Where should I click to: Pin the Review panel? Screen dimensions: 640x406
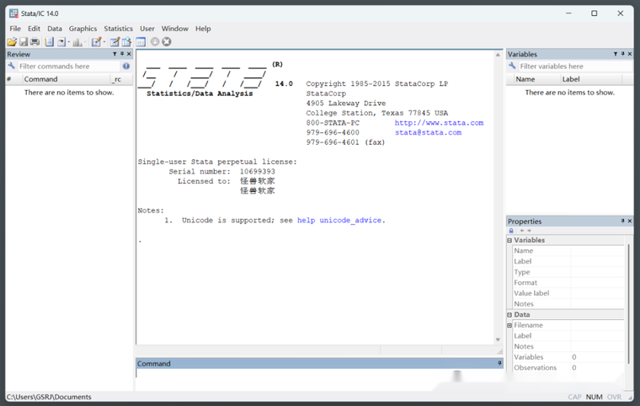(x=121, y=54)
